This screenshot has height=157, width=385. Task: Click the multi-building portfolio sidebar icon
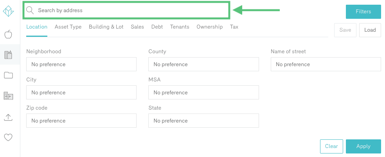click(x=8, y=96)
